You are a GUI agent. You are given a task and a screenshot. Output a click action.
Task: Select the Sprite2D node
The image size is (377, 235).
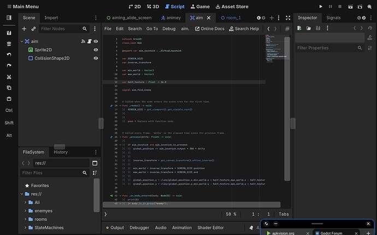click(x=43, y=50)
